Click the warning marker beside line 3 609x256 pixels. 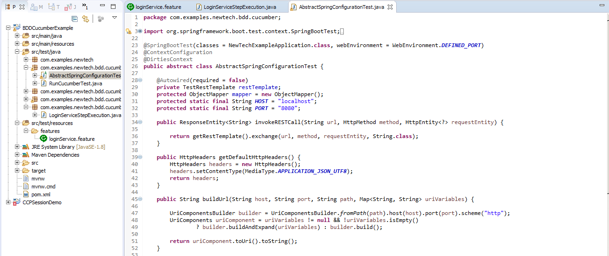[129, 32]
